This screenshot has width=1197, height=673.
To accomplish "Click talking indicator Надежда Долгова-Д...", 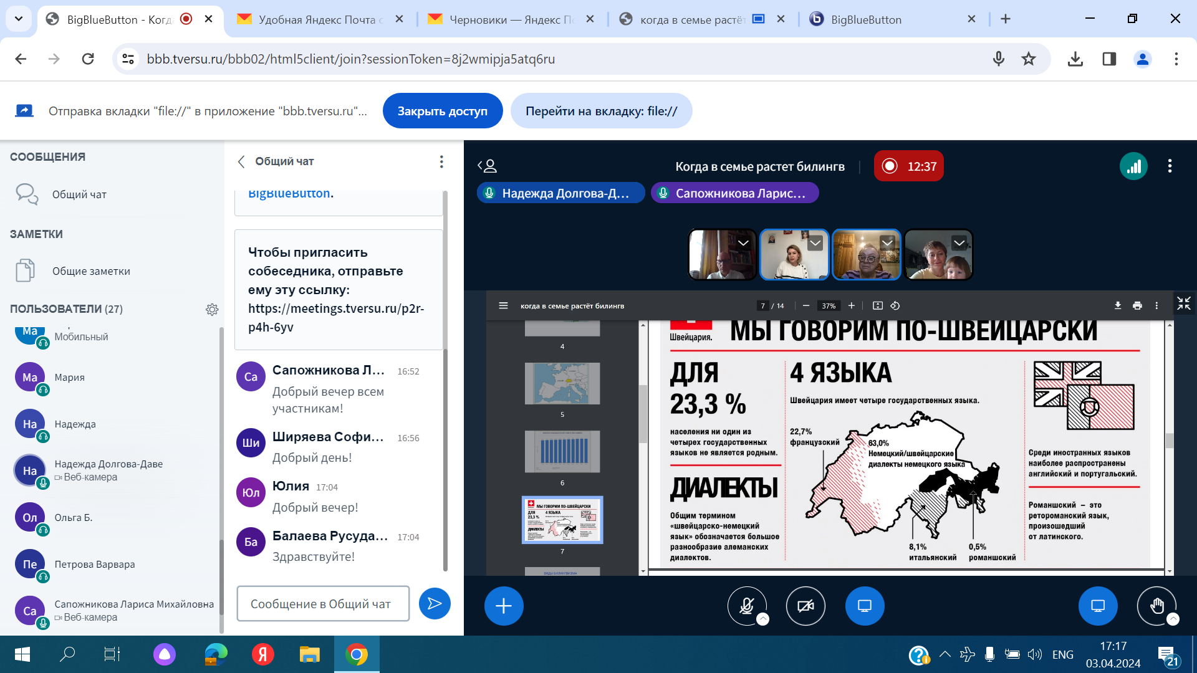I will coord(561,193).
